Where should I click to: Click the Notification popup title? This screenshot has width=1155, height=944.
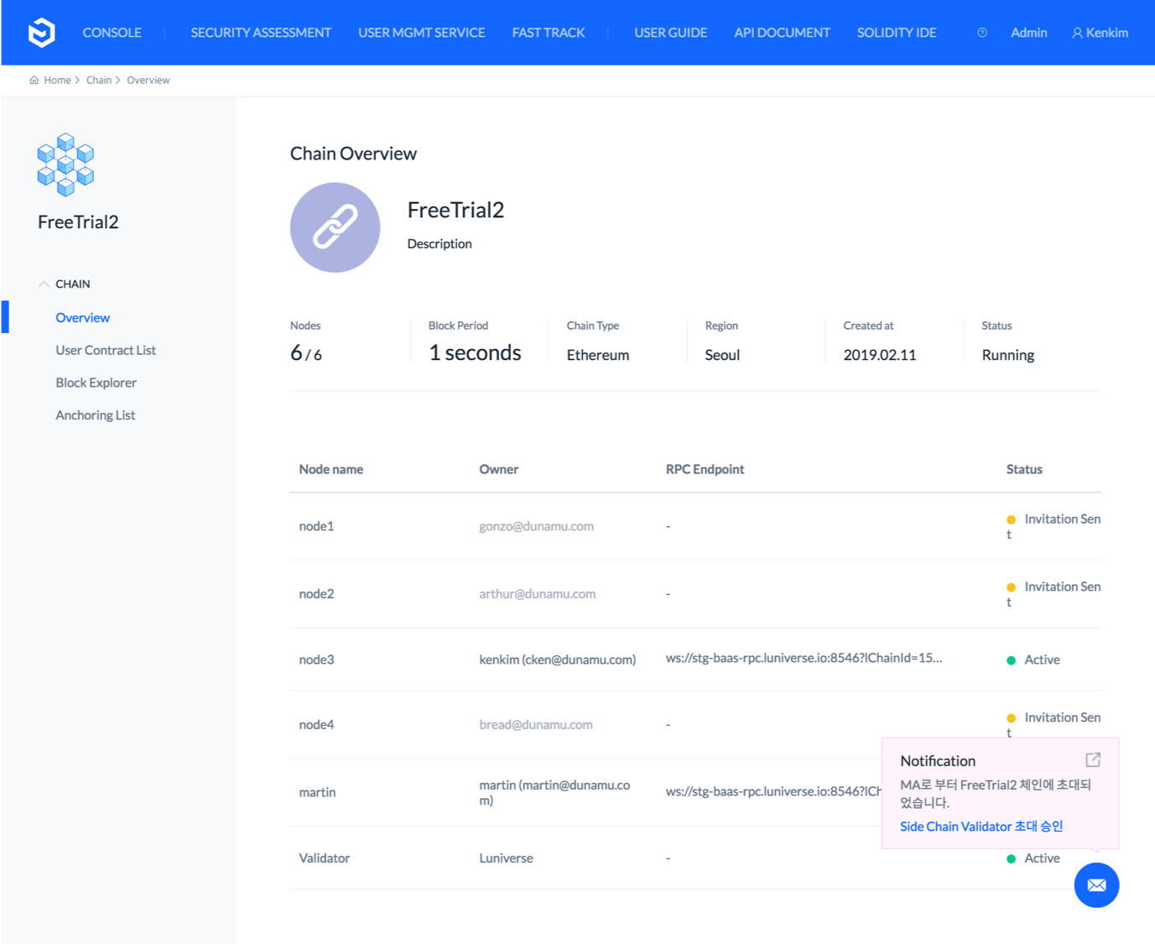coord(938,761)
